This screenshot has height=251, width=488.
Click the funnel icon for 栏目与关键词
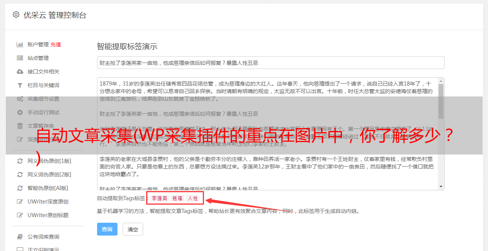(20, 85)
